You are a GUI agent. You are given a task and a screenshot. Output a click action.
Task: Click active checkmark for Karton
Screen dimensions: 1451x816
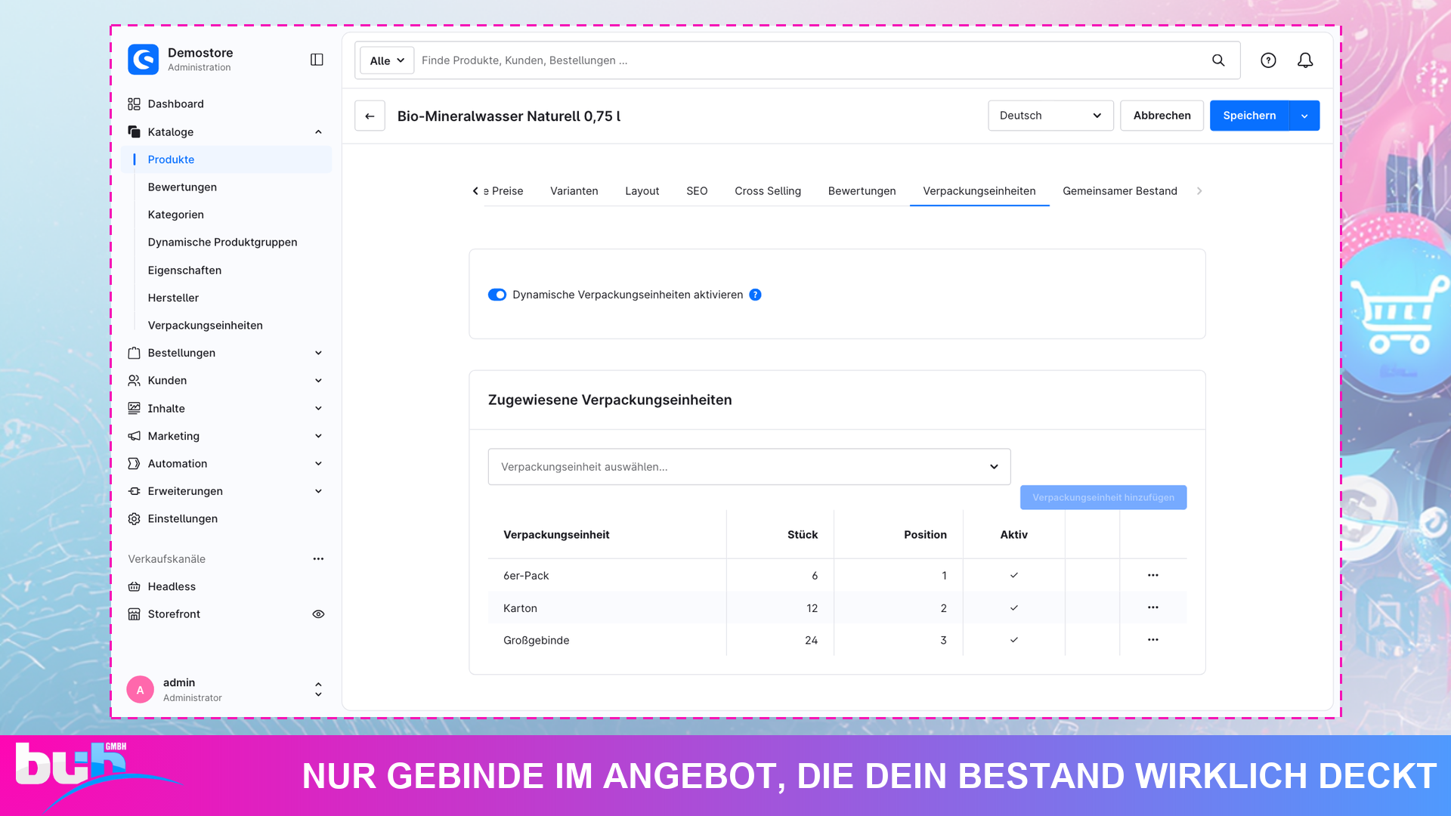[1013, 607]
